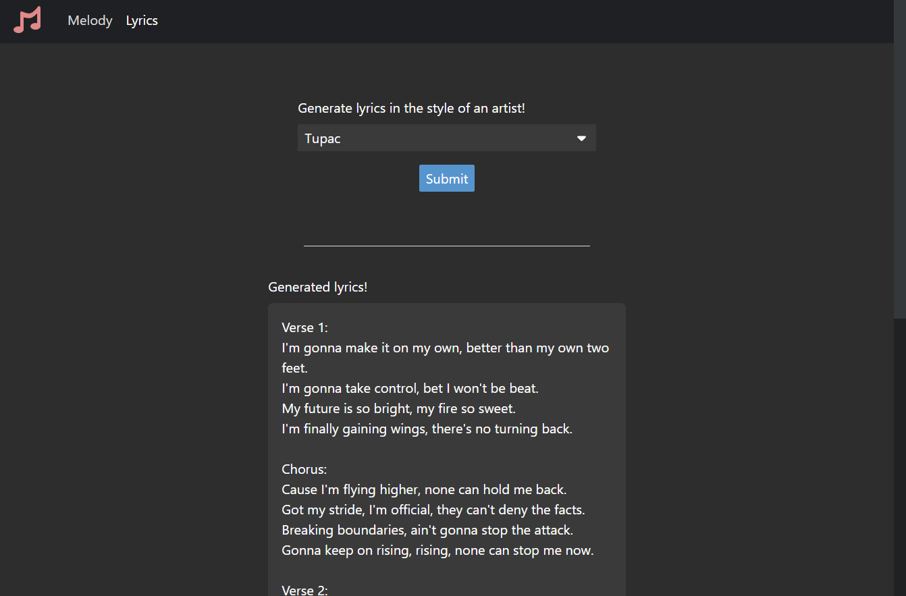Click lyric 'Gonna keep on rising, rising' line
Image resolution: width=906 pixels, height=596 pixels.
pos(437,550)
